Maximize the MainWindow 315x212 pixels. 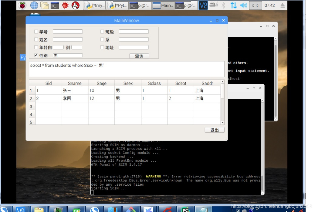[217, 21]
